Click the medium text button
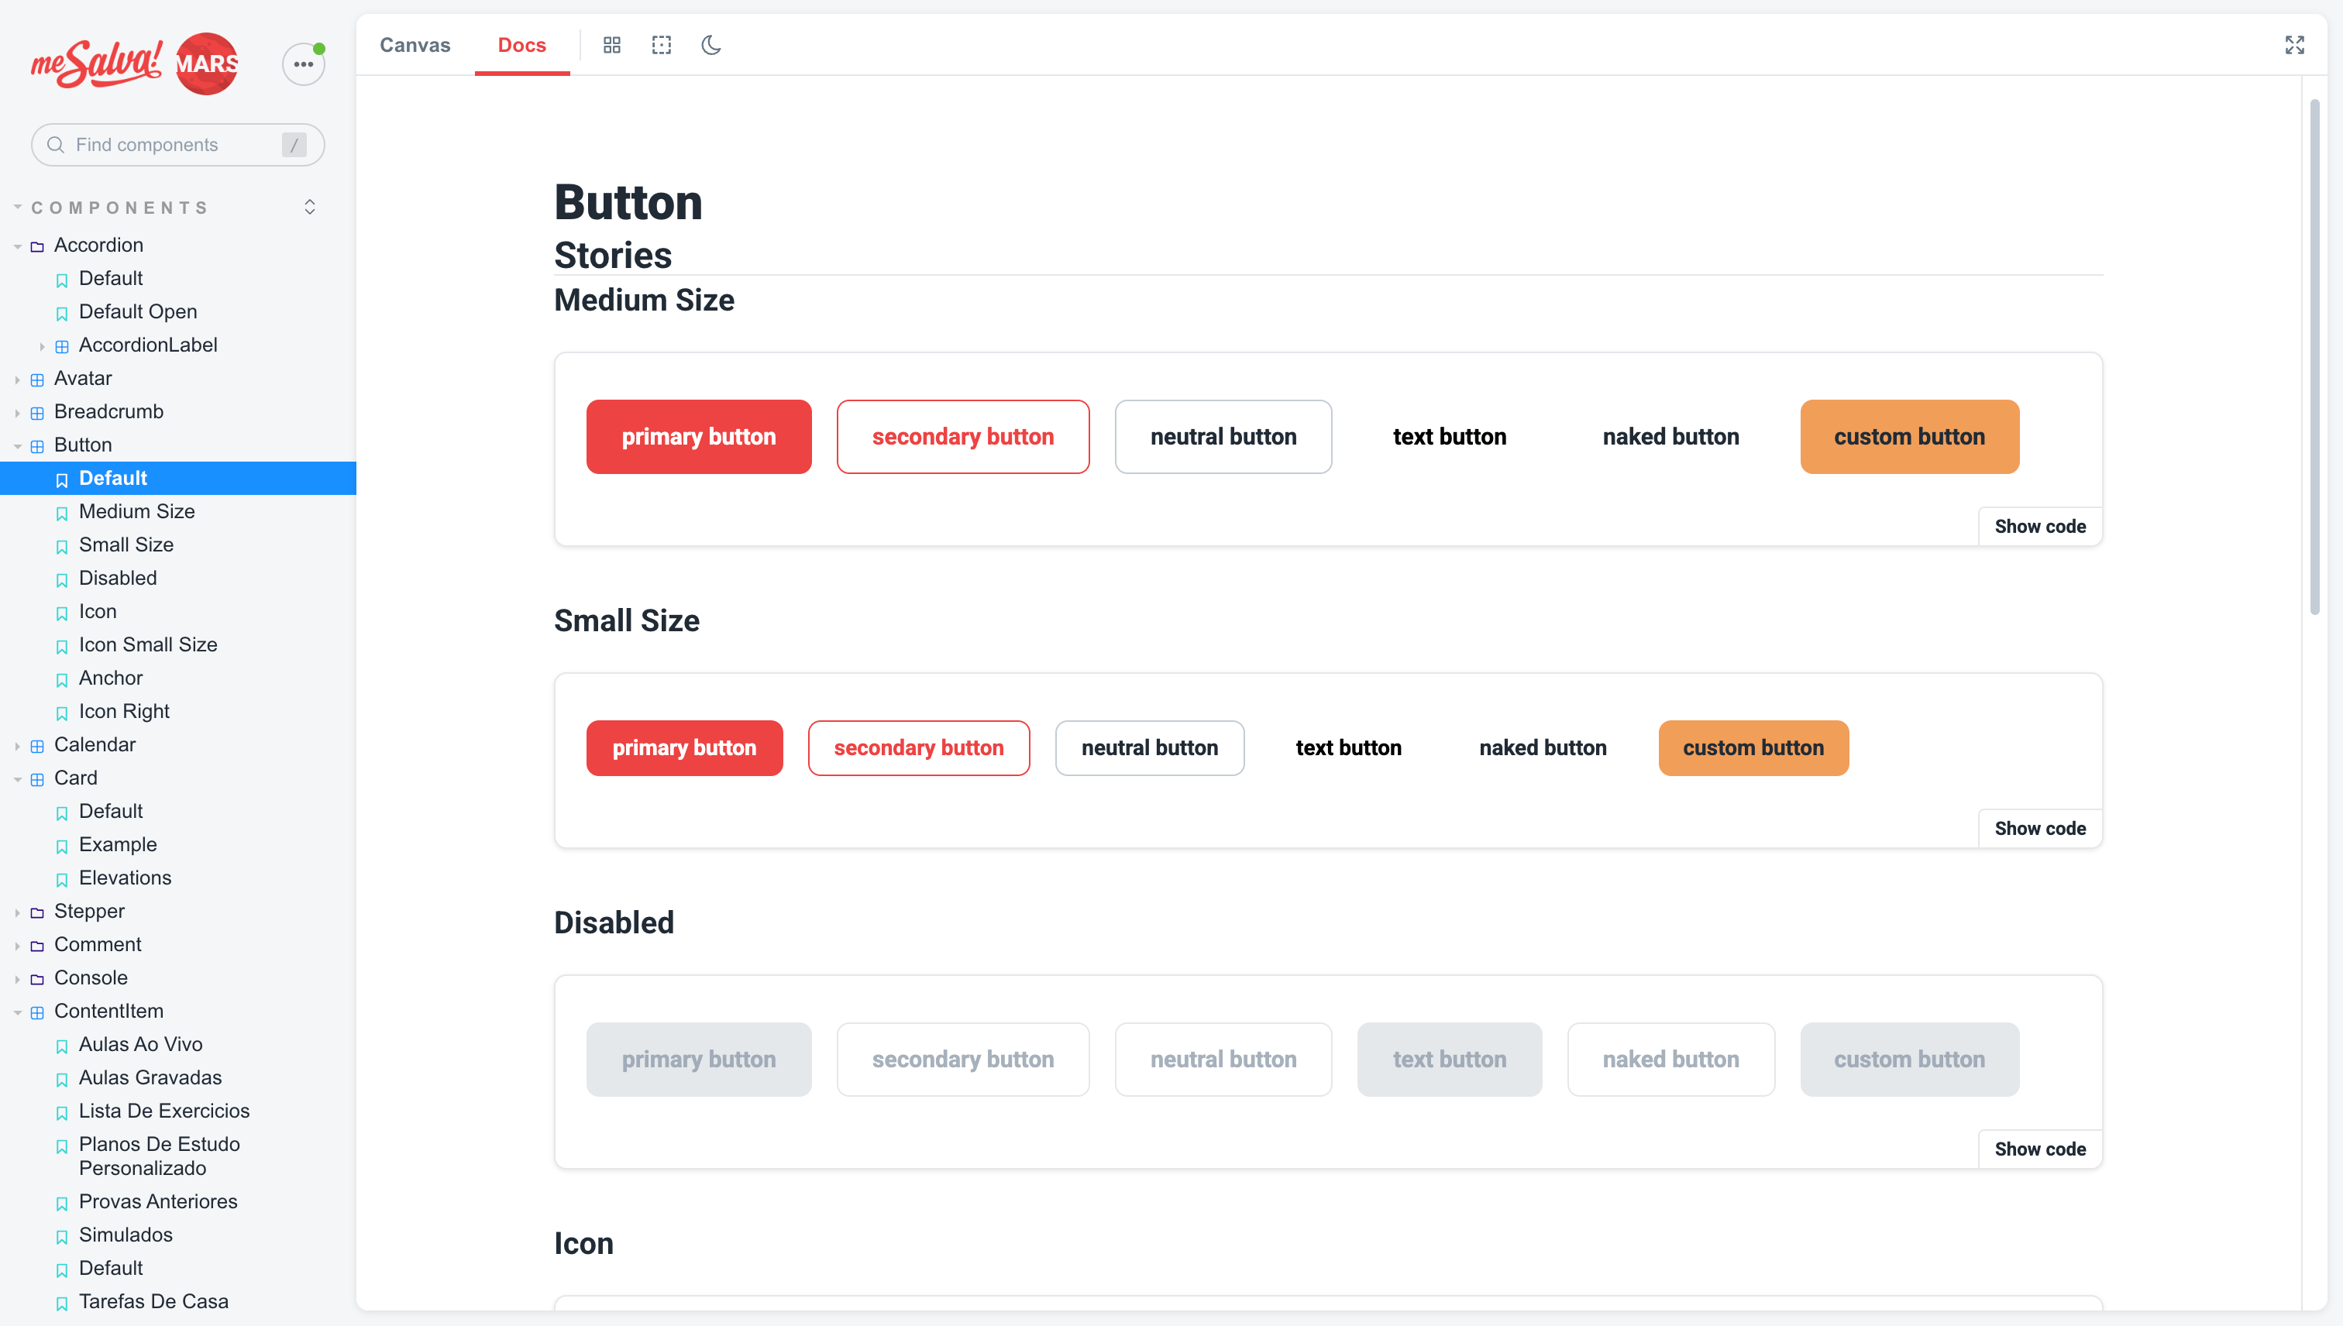 point(1450,436)
